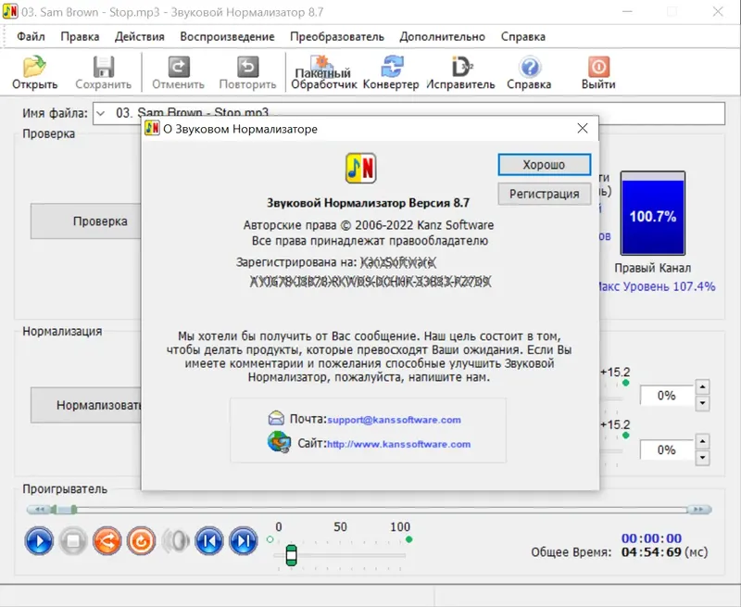Confirm the About dialog with Хорошо
Image resolution: width=741 pixels, height=607 pixels.
(x=543, y=164)
